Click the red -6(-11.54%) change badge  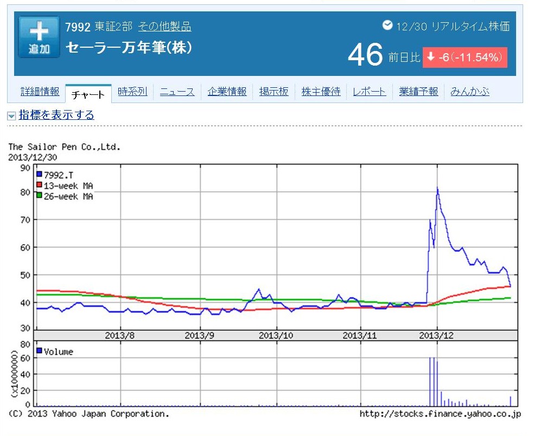(465, 57)
